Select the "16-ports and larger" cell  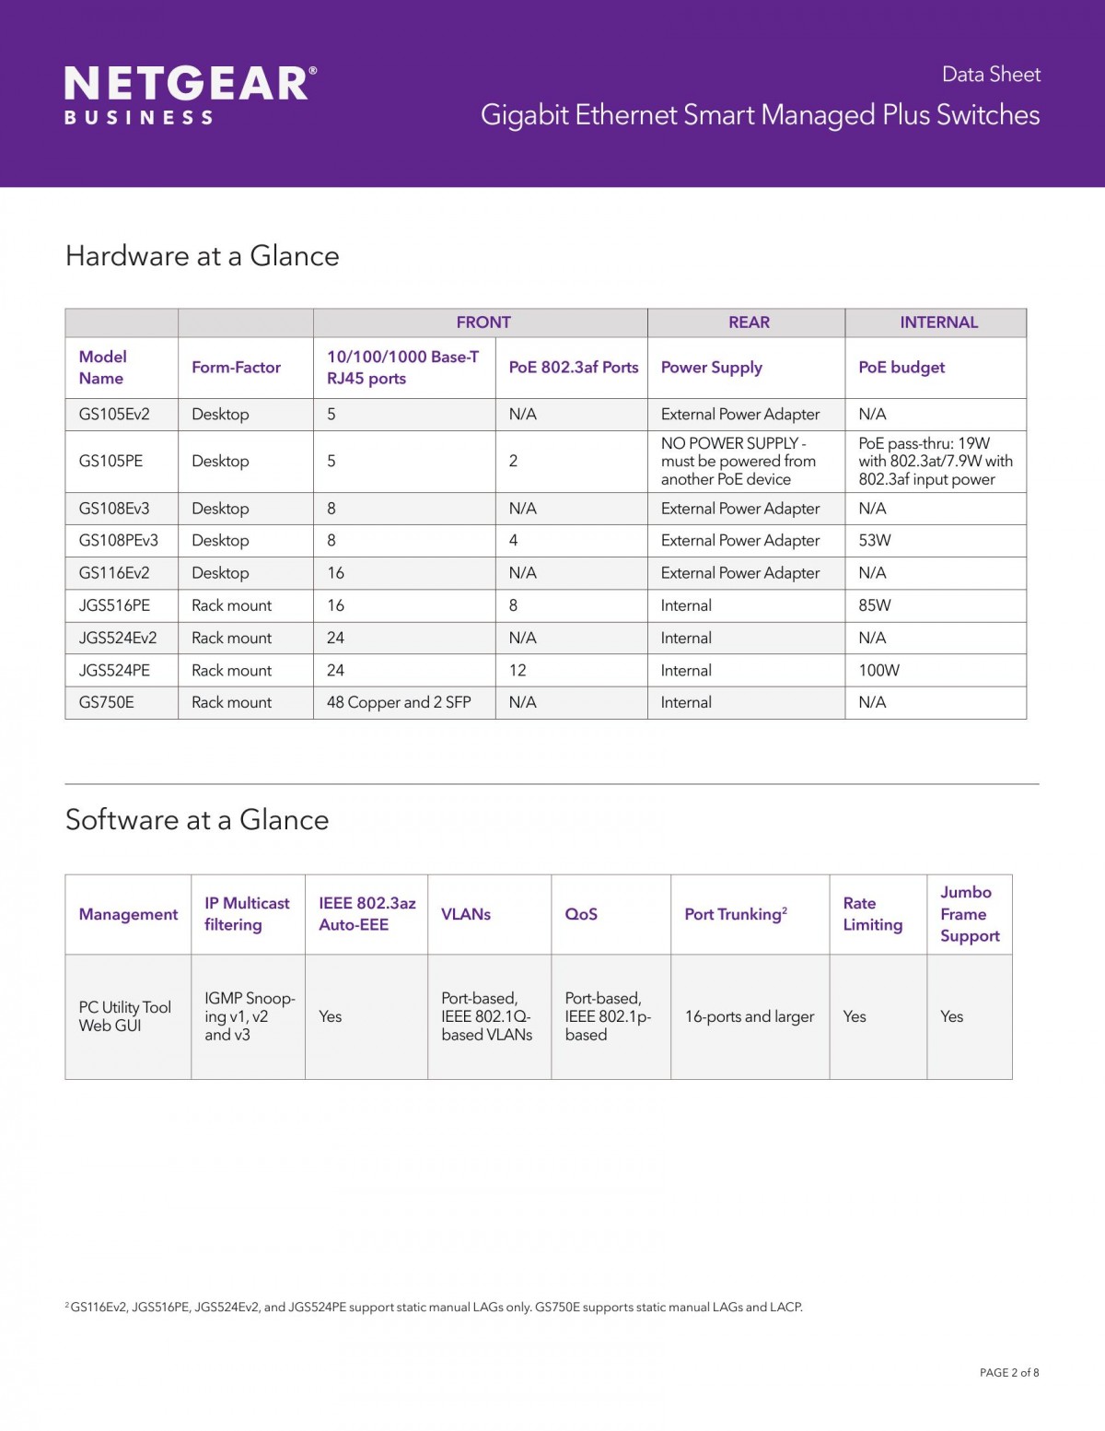pyautogui.click(x=750, y=1016)
